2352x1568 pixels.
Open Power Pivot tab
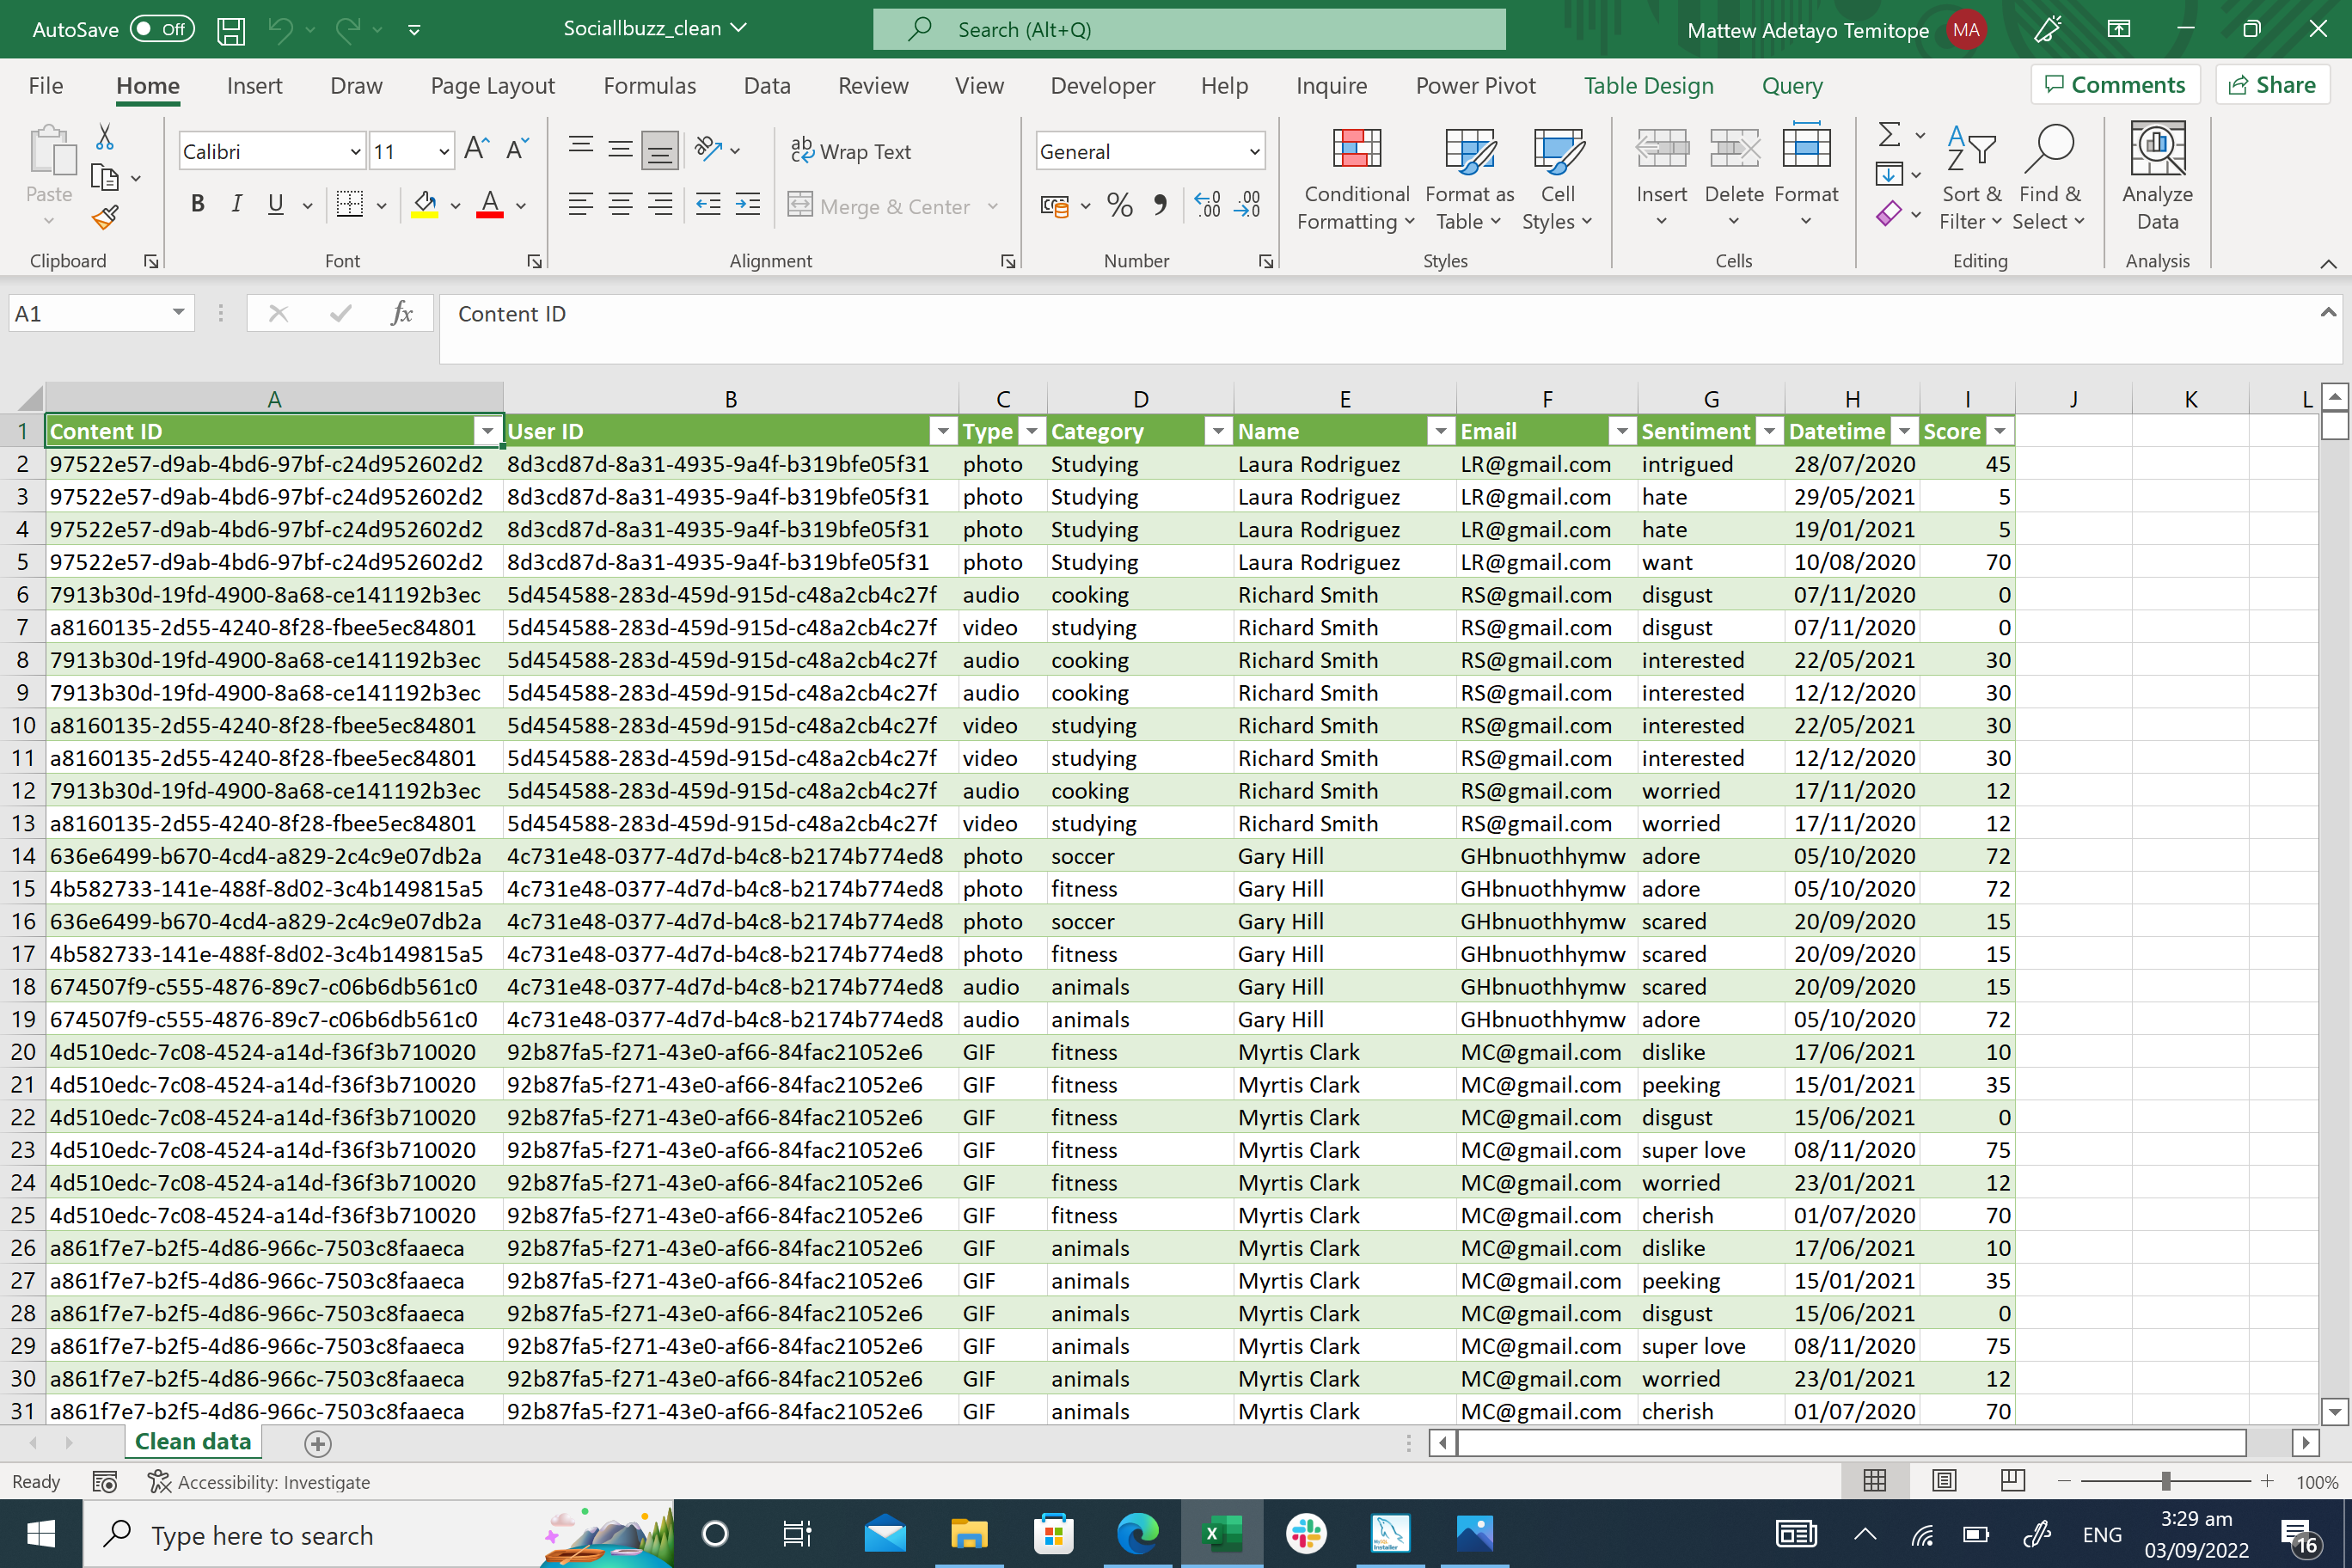coord(1475,86)
